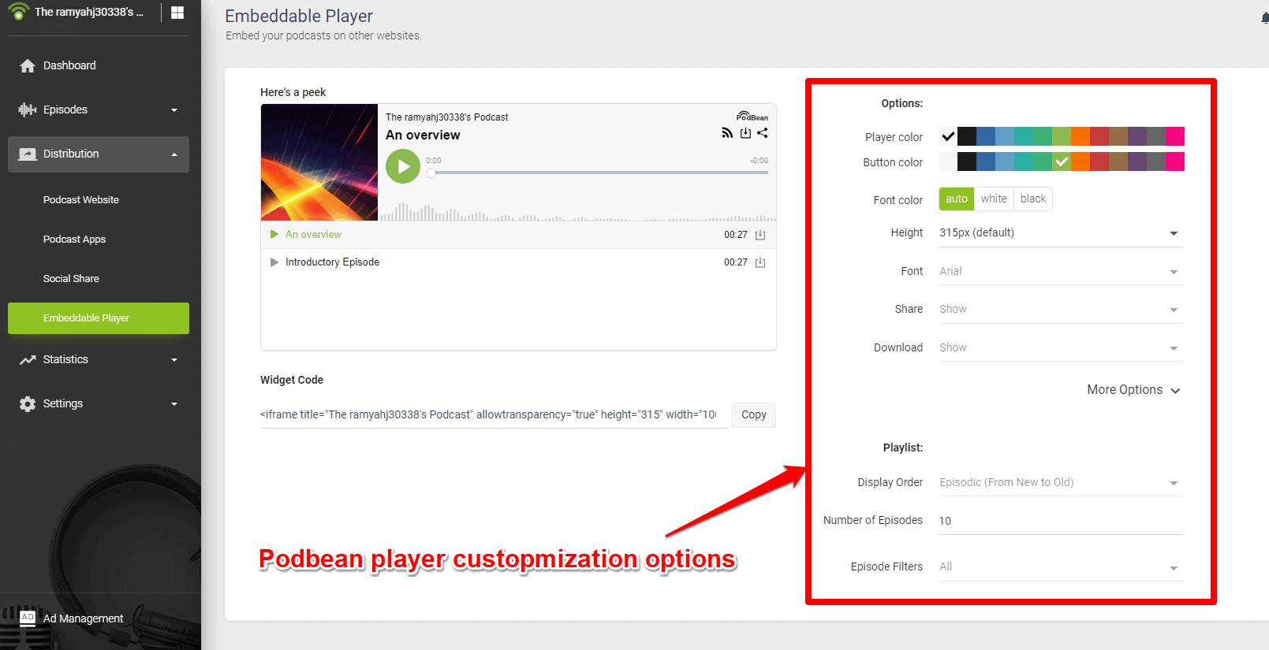The image size is (1269, 650).
Task: Click the Number of Episodes field
Action: pos(1061,522)
